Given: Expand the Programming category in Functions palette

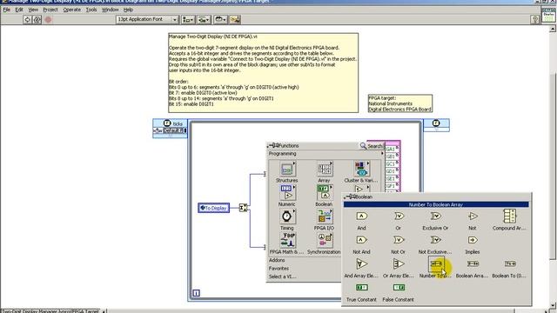Looking at the screenshot, I should point(325,154).
